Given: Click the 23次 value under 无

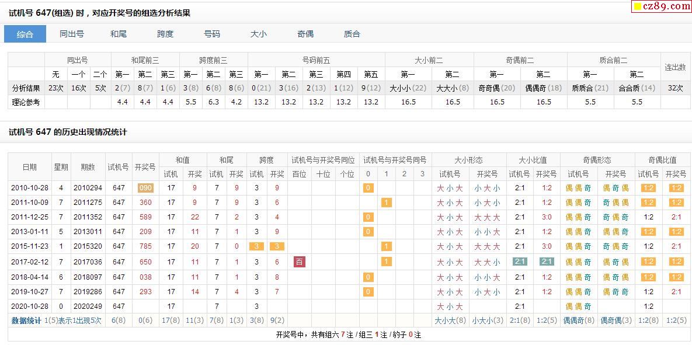Looking at the screenshot, I should (56, 88).
